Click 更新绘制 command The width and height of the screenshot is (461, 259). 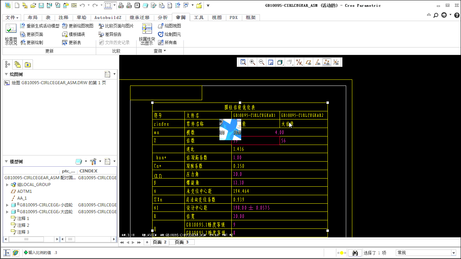click(x=31, y=42)
